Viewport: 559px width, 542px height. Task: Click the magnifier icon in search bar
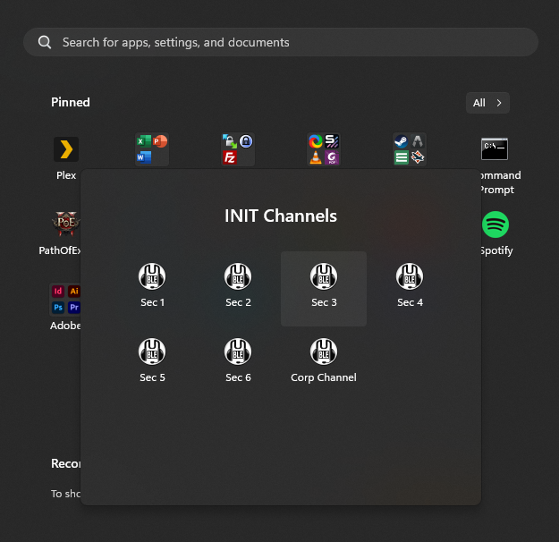pyautogui.click(x=44, y=42)
